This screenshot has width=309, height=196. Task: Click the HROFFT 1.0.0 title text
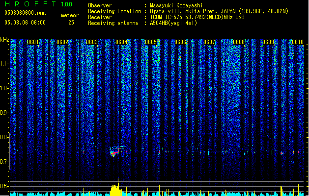coord(38,4)
